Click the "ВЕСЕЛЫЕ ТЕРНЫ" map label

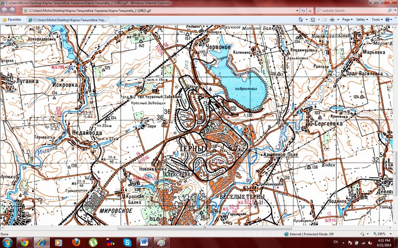click(242, 197)
